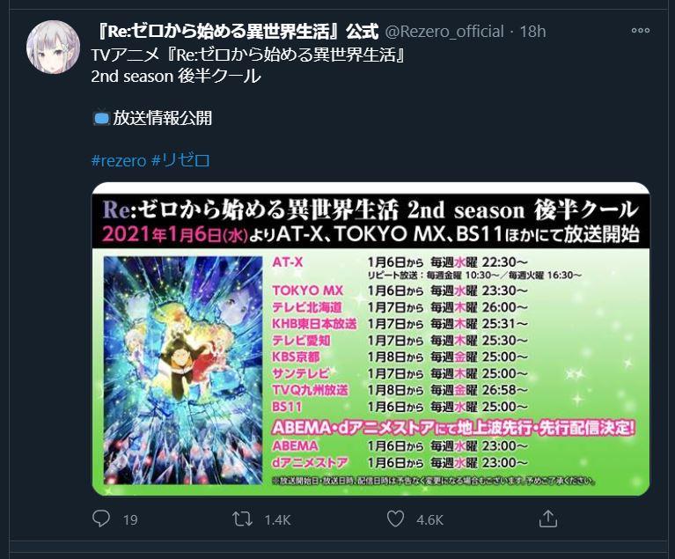Image resolution: width=675 pixels, height=559 pixels.
Task: Like the tweet with the heart icon
Action: (x=395, y=519)
